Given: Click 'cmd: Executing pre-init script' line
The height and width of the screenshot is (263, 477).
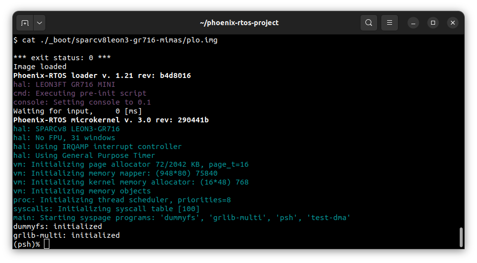Looking at the screenshot, I should pyautogui.click(x=80, y=93).
